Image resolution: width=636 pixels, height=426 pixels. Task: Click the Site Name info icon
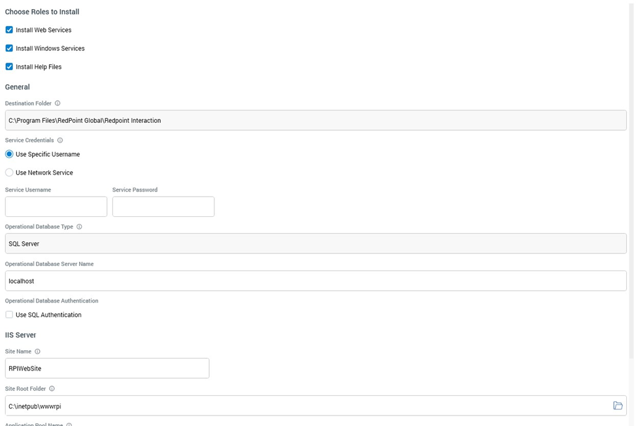tap(37, 352)
